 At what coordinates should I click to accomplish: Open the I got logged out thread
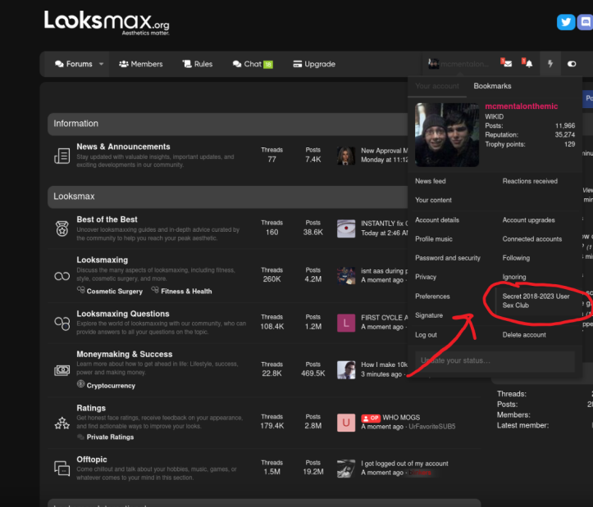click(404, 464)
